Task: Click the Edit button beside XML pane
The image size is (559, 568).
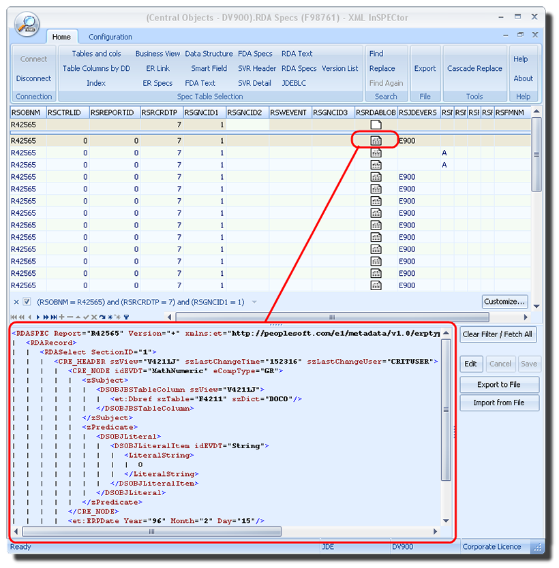Action: tap(471, 364)
